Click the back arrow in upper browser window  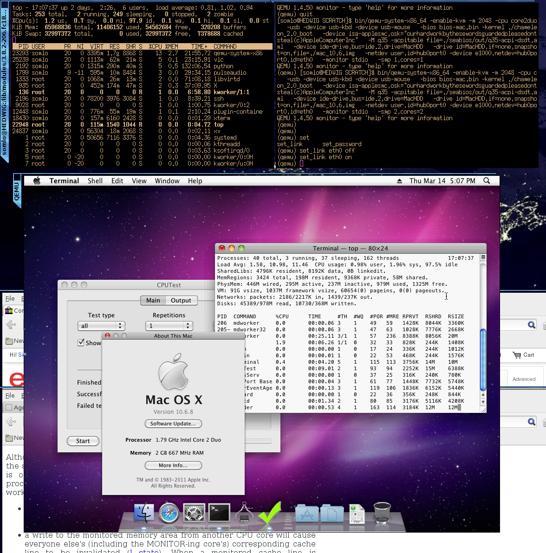point(11,324)
